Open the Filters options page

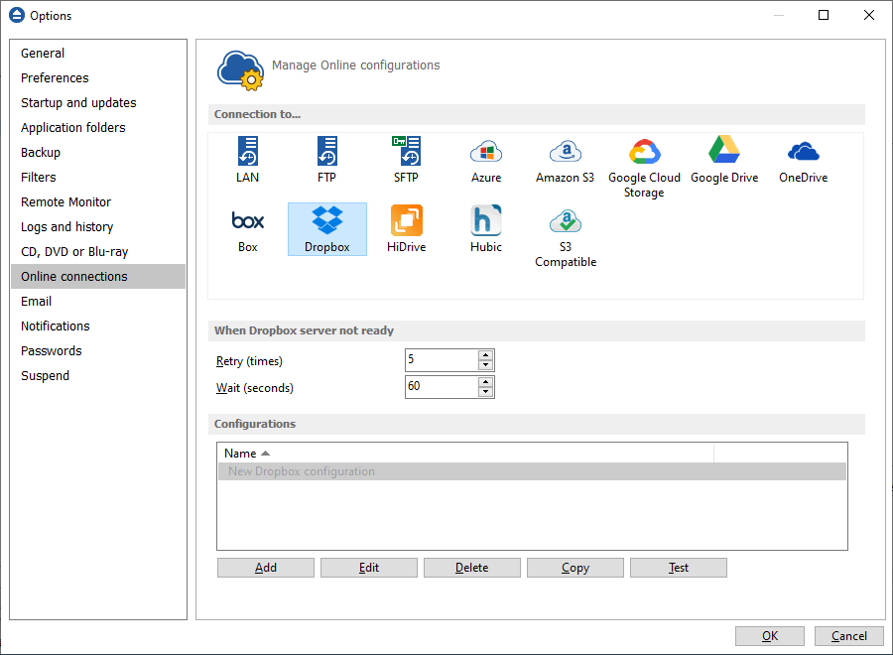coord(98,177)
